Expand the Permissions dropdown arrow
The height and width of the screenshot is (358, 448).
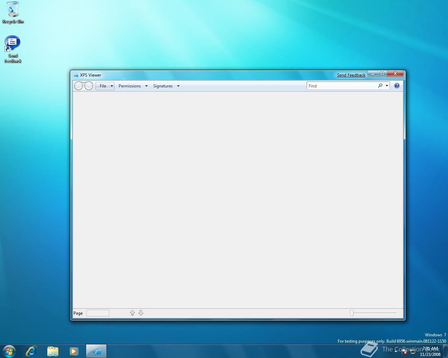tap(146, 86)
